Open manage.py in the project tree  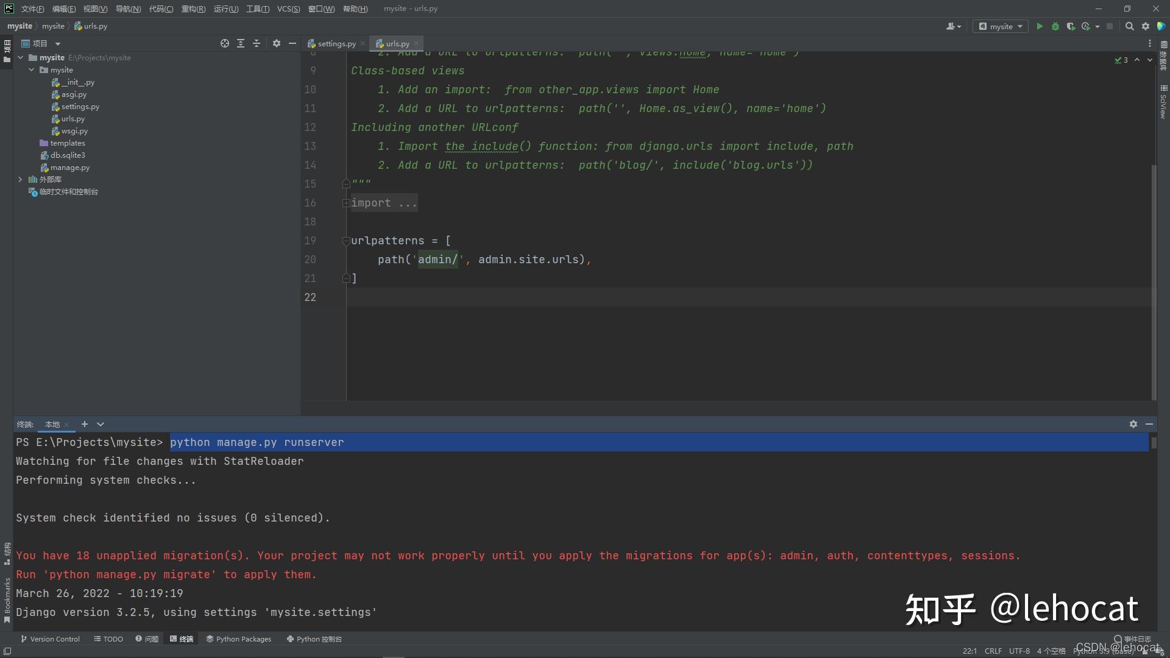coord(69,168)
